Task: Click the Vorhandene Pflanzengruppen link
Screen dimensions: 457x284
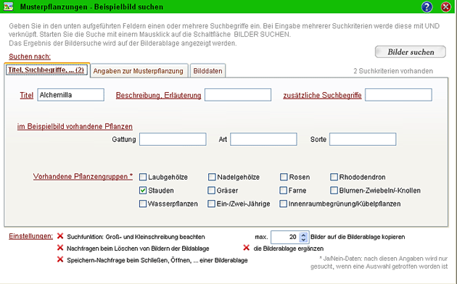Action: [x=83, y=176]
